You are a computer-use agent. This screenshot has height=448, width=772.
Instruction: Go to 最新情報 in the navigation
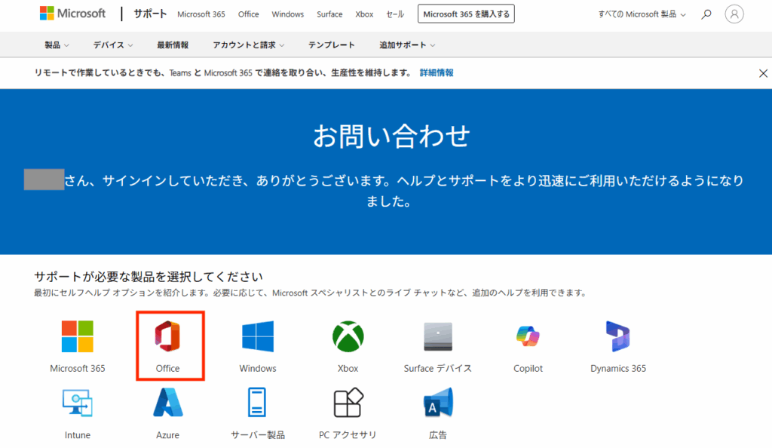[x=173, y=45]
